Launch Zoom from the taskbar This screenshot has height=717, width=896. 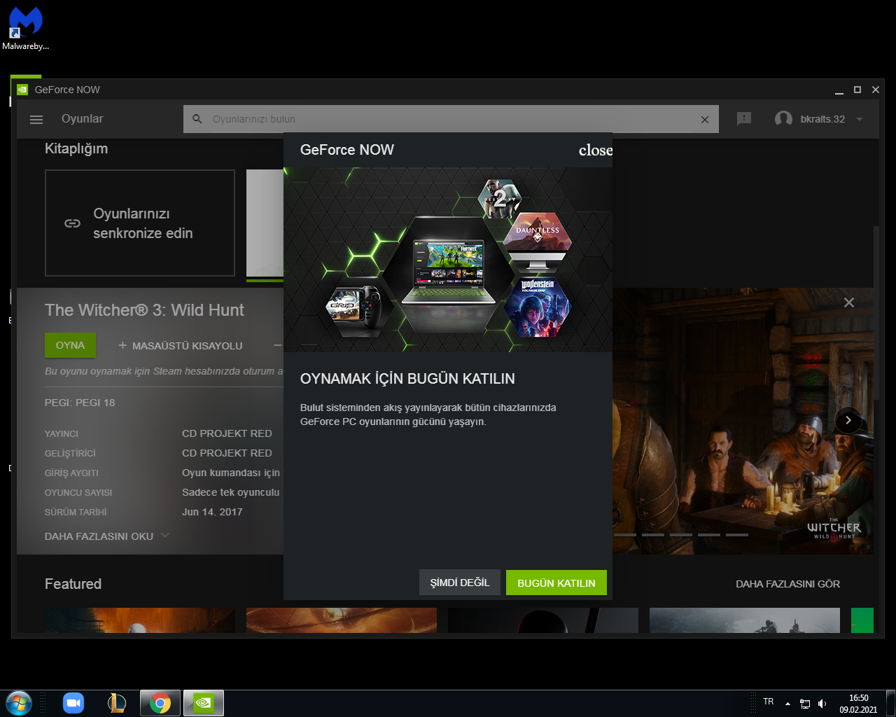73,703
